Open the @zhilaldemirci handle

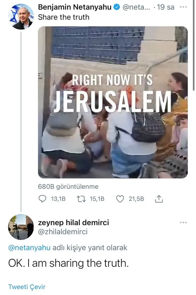(63, 232)
